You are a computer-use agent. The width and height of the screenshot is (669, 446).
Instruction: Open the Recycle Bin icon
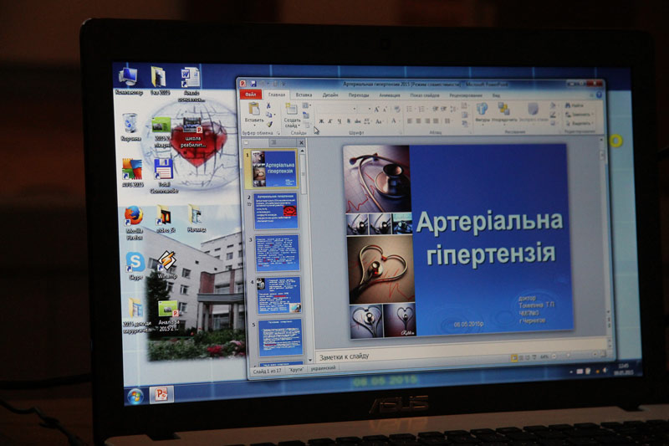click(x=130, y=124)
